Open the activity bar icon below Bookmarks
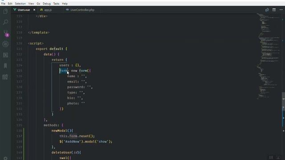This screenshot has height=160, width=285. [5, 77]
